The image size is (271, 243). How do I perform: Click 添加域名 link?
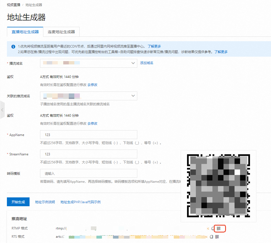click(x=147, y=63)
